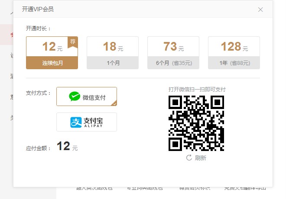
Task: Click the 开通VIP会员 dialog title
Action: tap(38, 9)
